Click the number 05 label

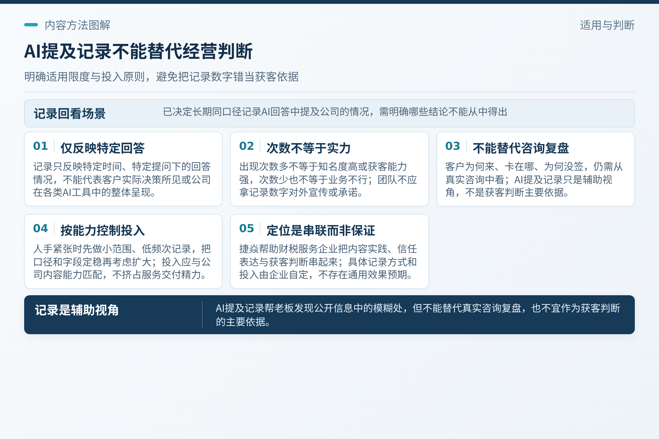point(247,229)
